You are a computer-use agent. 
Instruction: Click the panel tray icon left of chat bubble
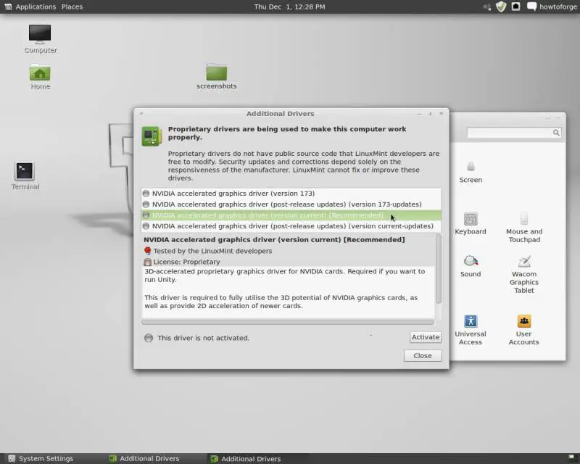tap(515, 7)
